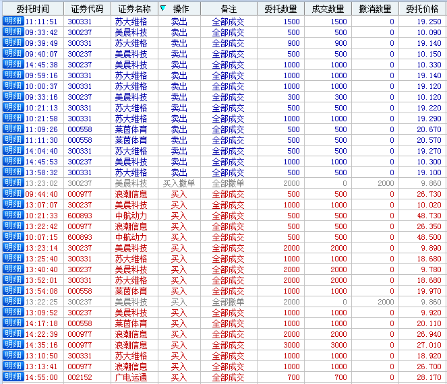Open 明细 for the 11:11:51 order
The width and height of the screenshot is (447, 384).
pos(13,21)
